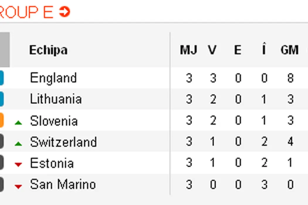Click orange position marker beside Slovenia
Viewport: 308px width, 205px height.
(x=1, y=120)
